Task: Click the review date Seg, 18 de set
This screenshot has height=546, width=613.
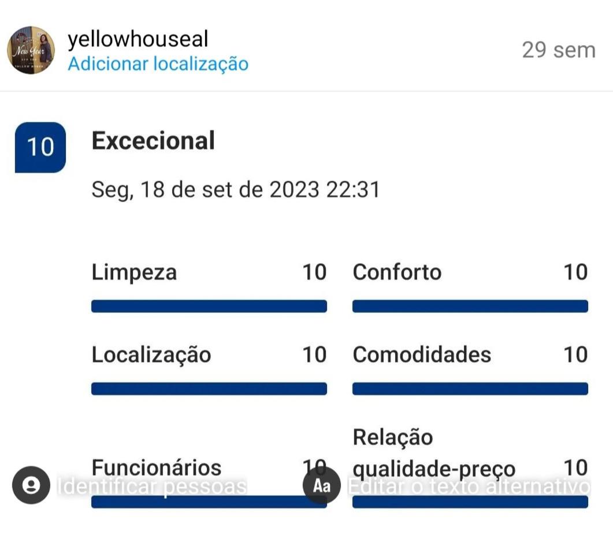Action: 236,190
